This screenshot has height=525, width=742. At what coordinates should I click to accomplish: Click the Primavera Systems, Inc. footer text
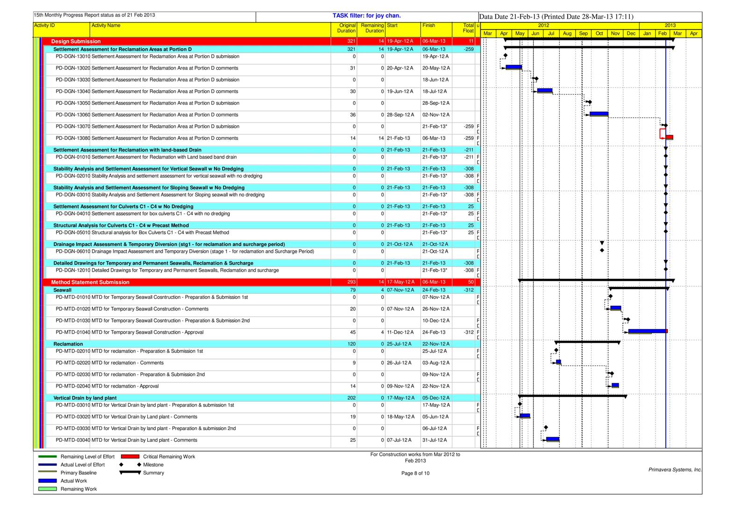(675, 470)
